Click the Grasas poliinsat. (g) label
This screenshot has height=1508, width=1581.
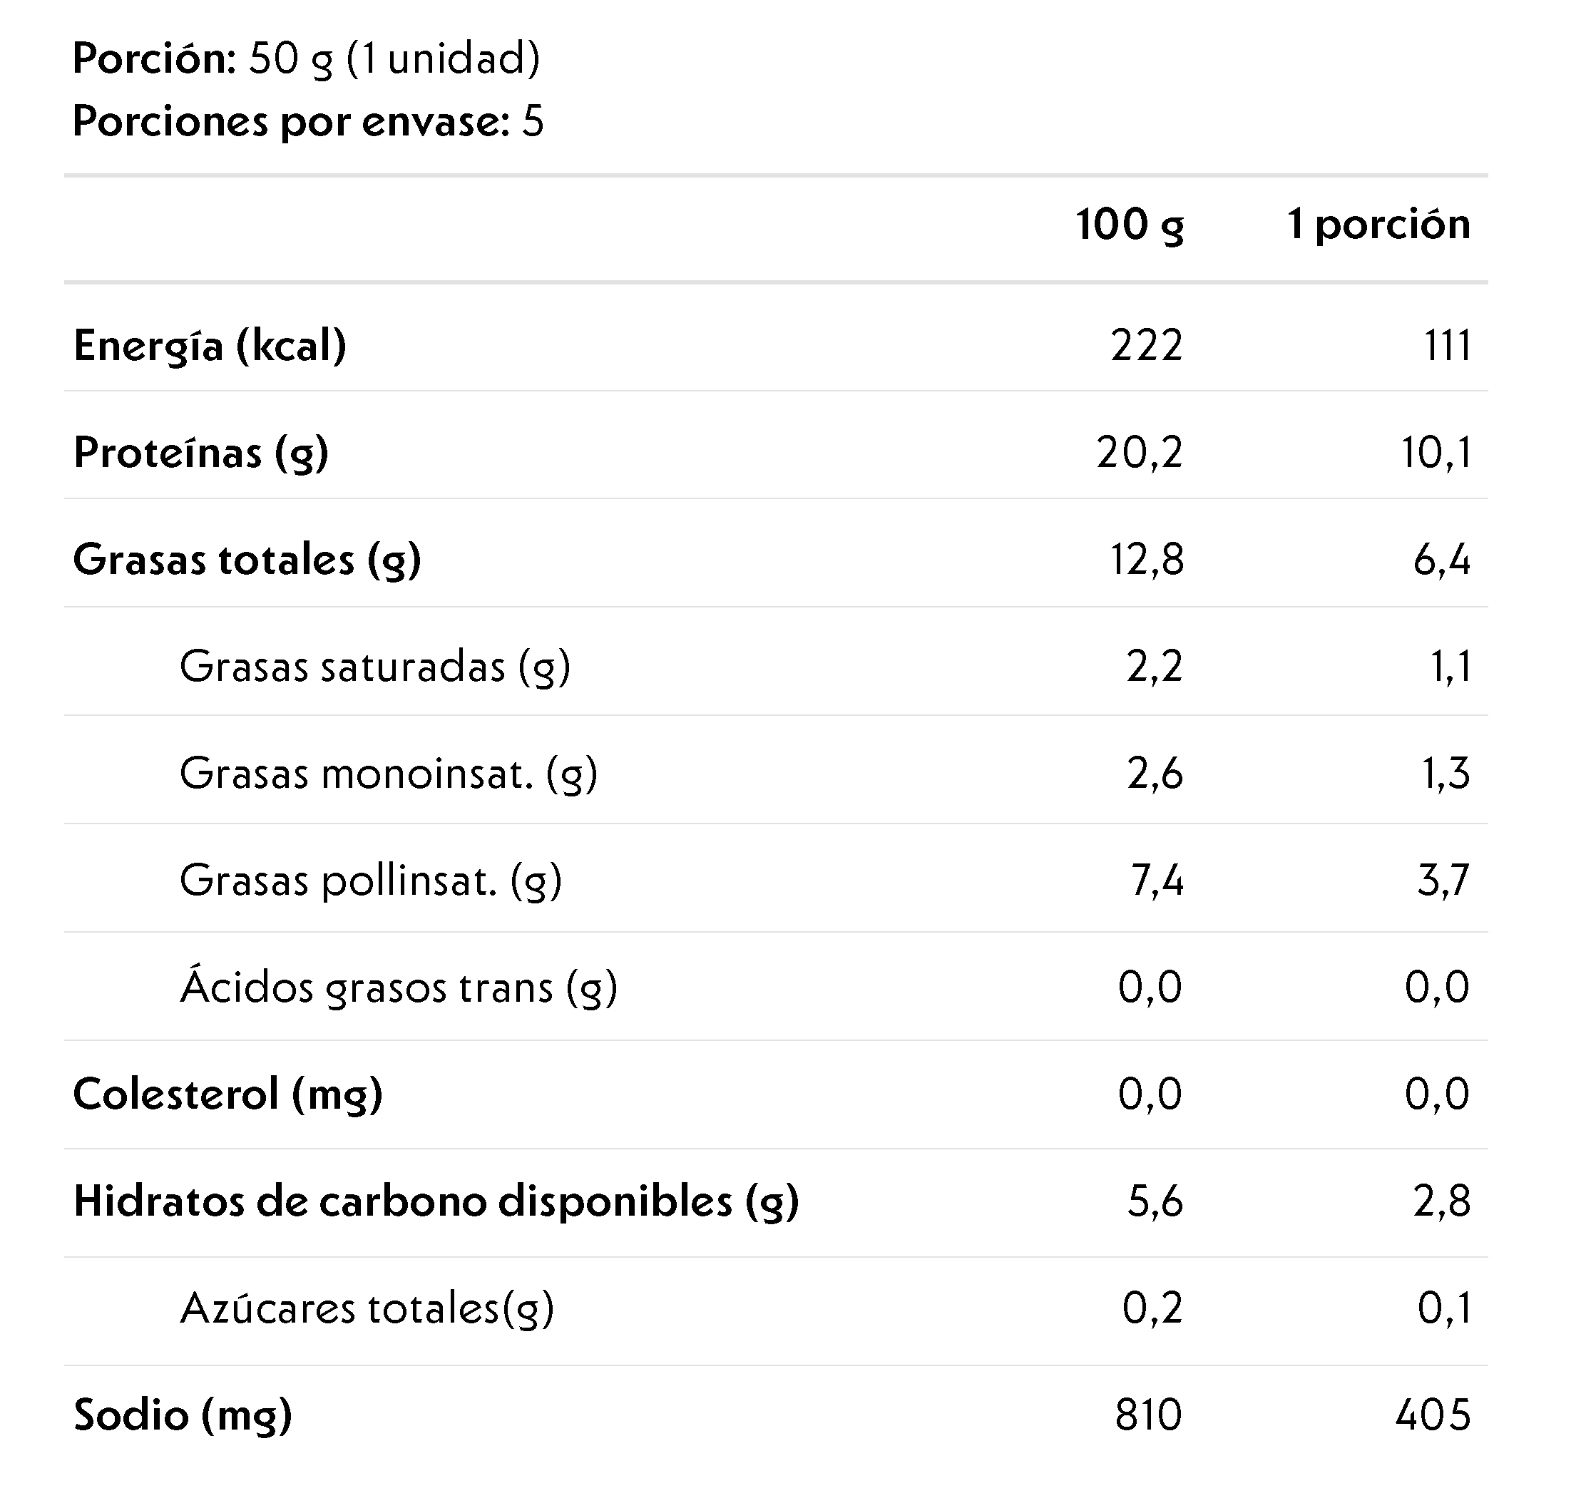coord(371,881)
